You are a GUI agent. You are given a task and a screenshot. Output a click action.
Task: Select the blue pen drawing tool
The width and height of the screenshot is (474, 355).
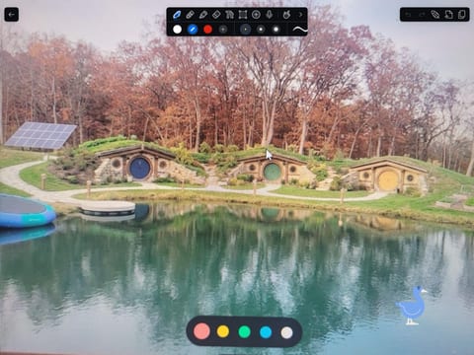point(177,15)
